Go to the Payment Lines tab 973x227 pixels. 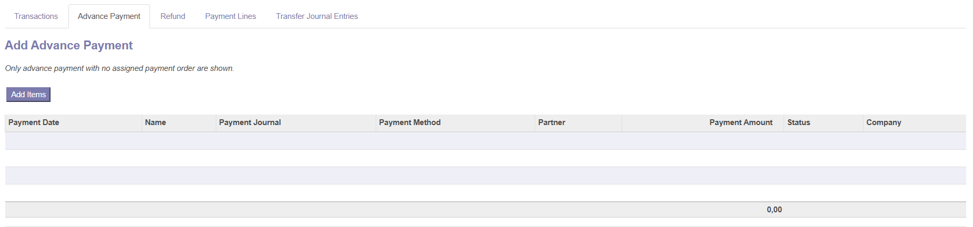pos(230,16)
